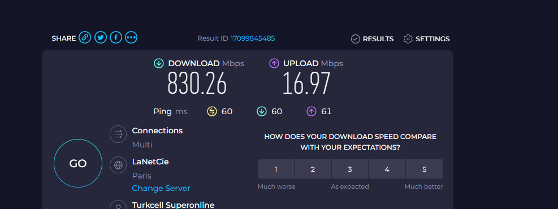Image resolution: width=558 pixels, height=209 pixels.
Task: Click the Turkcell Superonline provider name
Action: click(174, 205)
